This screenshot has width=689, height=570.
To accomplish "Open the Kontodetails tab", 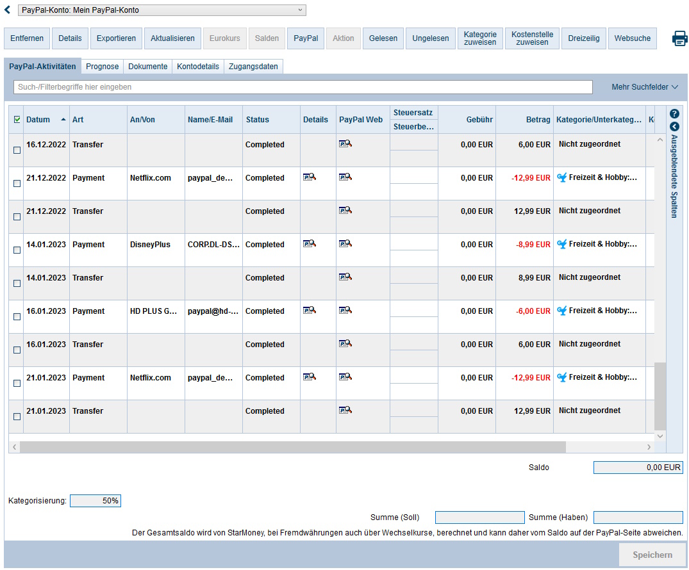I will pyautogui.click(x=197, y=67).
